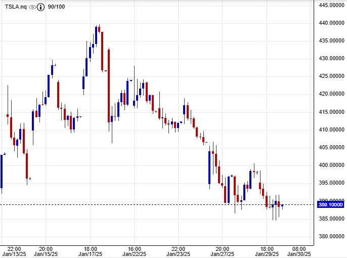Select the Jan/27/25 date label
The image size is (347, 258).
pos(223,254)
